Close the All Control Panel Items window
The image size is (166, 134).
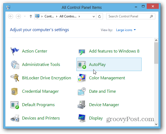click(x=153, y=6)
